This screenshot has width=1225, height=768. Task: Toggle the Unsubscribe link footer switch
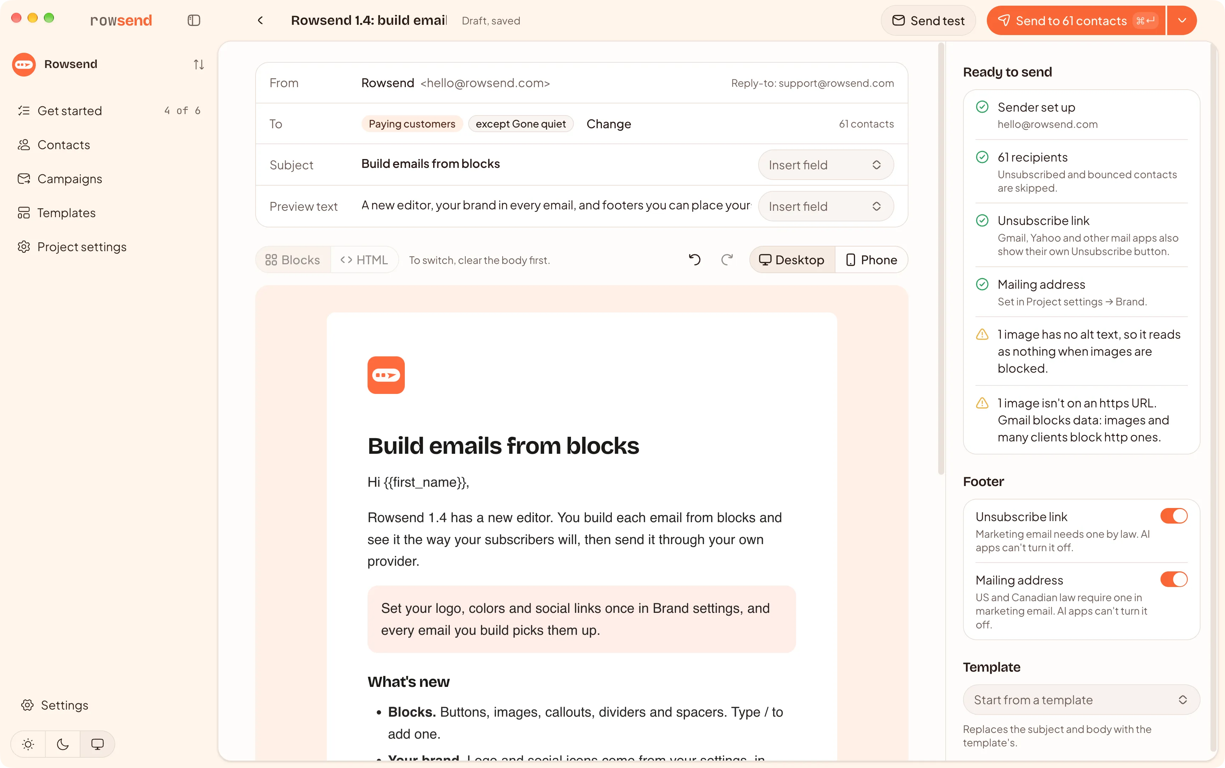pos(1174,516)
